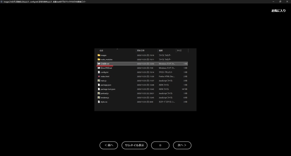
Task: Click the app icon in the title bar
Action: click(x=1, y=2)
